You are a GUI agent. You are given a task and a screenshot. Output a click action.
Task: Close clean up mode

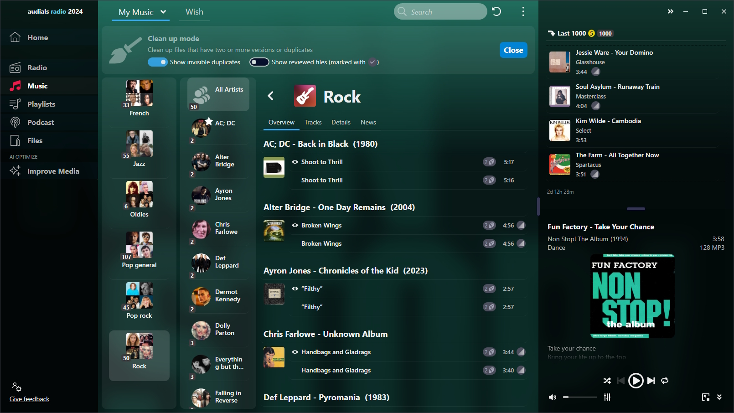(x=513, y=50)
